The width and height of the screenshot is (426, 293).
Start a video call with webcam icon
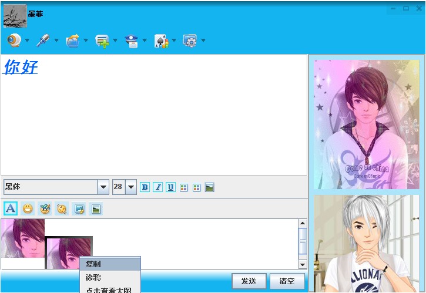pos(14,41)
